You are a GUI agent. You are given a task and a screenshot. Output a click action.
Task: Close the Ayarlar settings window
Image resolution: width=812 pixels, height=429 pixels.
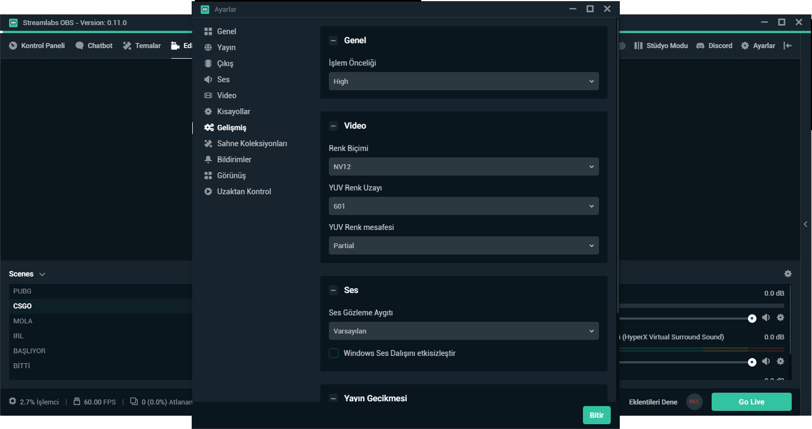point(607,9)
